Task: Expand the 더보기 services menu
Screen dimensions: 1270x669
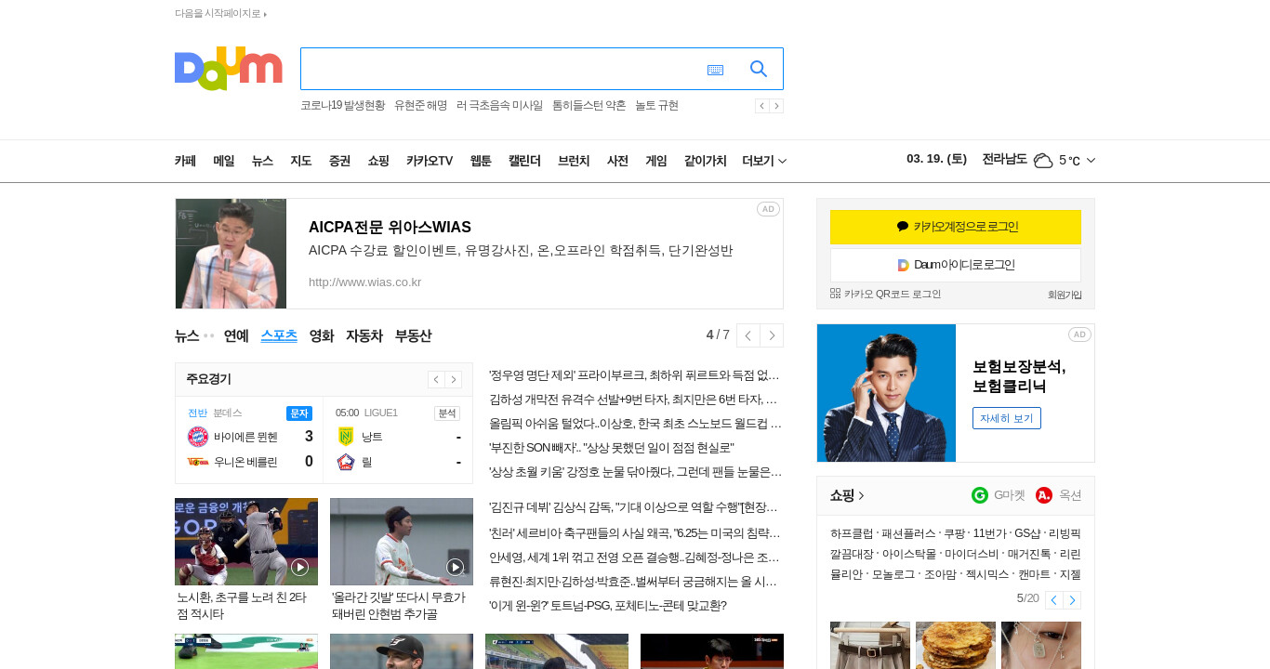Action: pos(764,161)
